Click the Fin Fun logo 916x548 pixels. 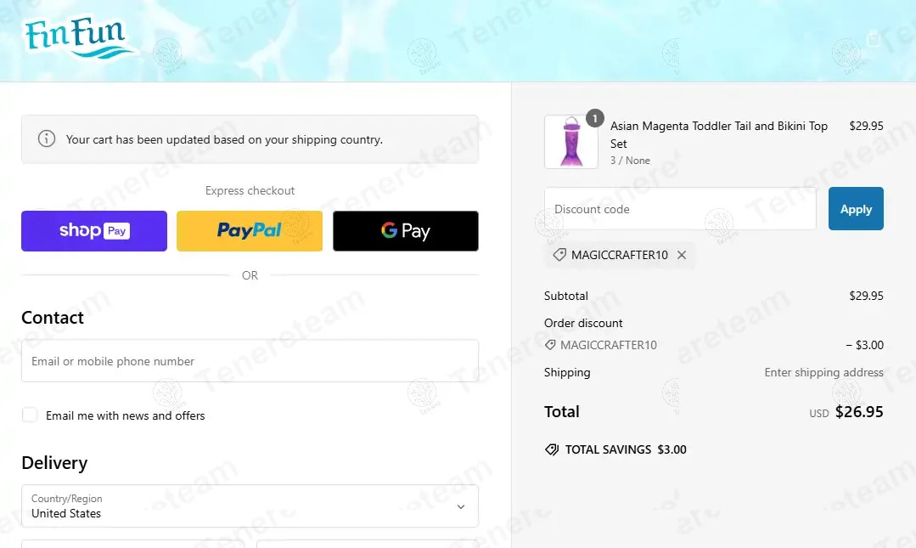click(79, 39)
